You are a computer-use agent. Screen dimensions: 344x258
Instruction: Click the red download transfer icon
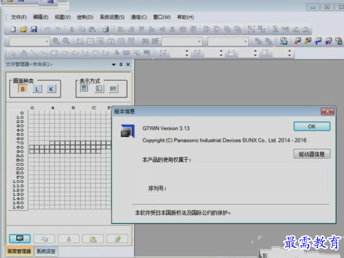coord(298,41)
